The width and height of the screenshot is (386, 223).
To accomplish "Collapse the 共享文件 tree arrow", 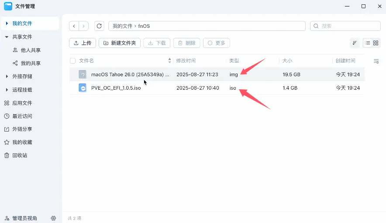I will coord(7,37).
